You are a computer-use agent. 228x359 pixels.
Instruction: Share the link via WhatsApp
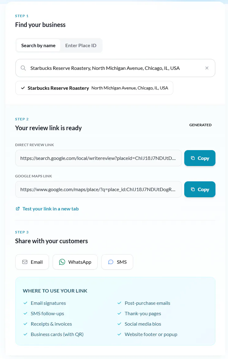pos(75,262)
